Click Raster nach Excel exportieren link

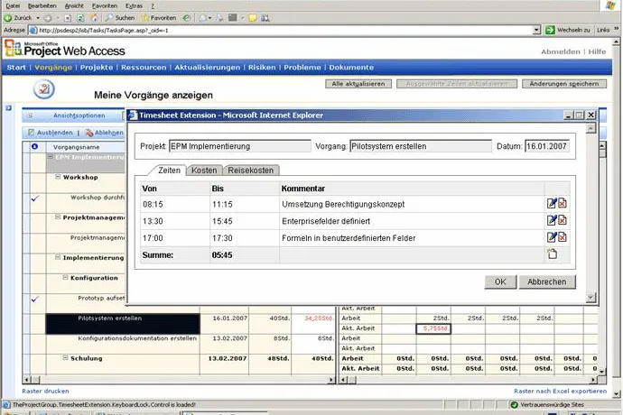click(560, 392)
